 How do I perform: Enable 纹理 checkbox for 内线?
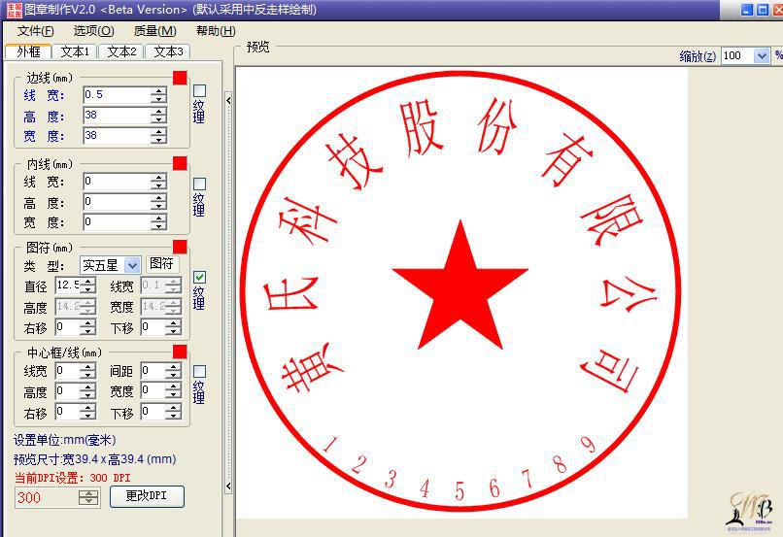(x=199, y=184)
